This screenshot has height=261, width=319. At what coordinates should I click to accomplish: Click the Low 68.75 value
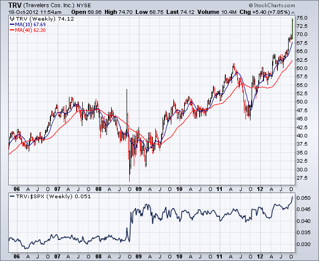tap(149, 12)
